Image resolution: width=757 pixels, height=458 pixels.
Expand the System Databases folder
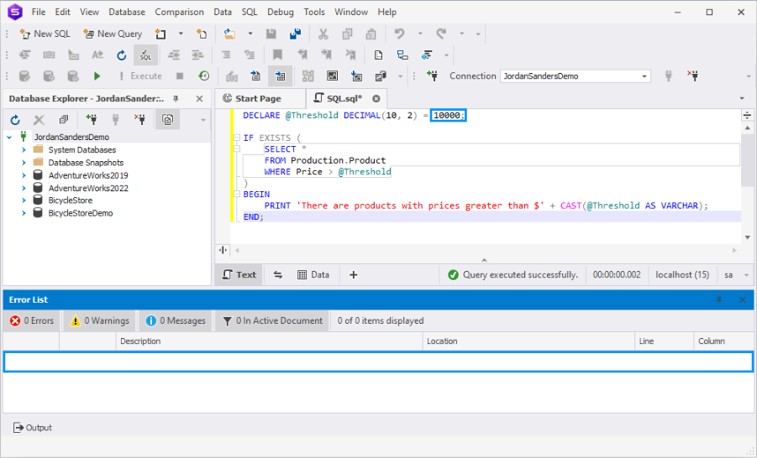tap(24, 150)
